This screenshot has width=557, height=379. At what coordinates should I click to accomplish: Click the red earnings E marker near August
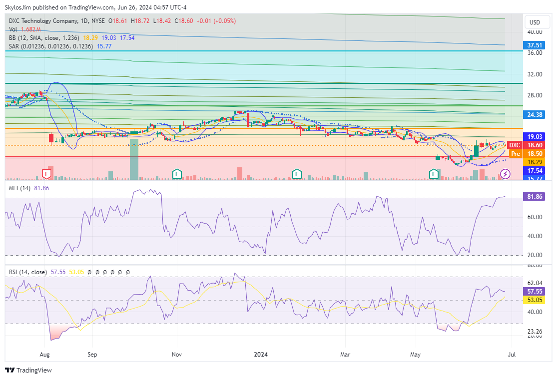(x=46, y=174)
